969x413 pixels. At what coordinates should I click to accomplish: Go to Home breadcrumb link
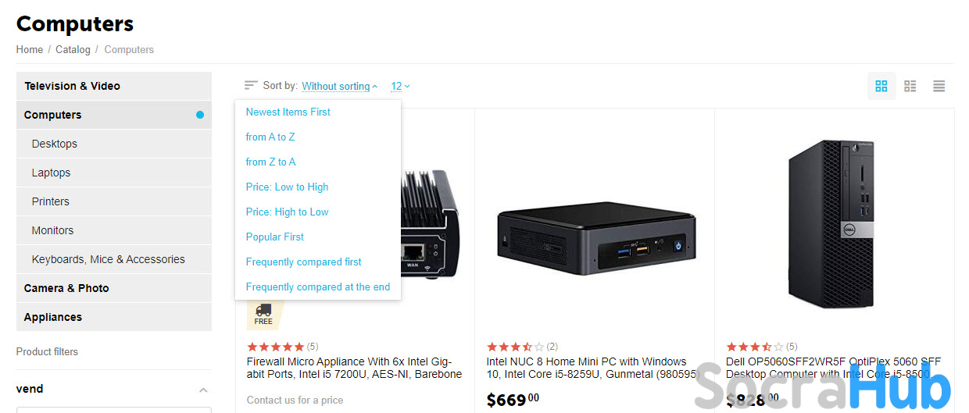coord(30,49)
